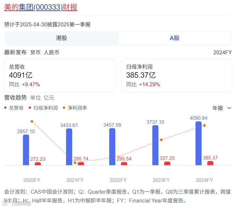This screenshot has height=208, width=236.
Task: Click the 2024FY revenue bar 4090.84
Action: [x=198, y=143]
